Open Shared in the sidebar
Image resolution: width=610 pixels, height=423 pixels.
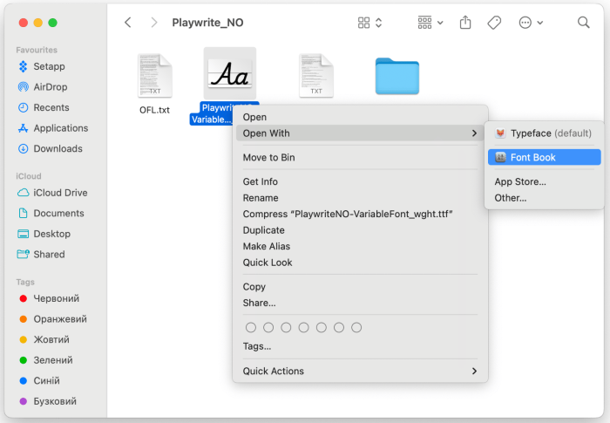click(41, 255)
